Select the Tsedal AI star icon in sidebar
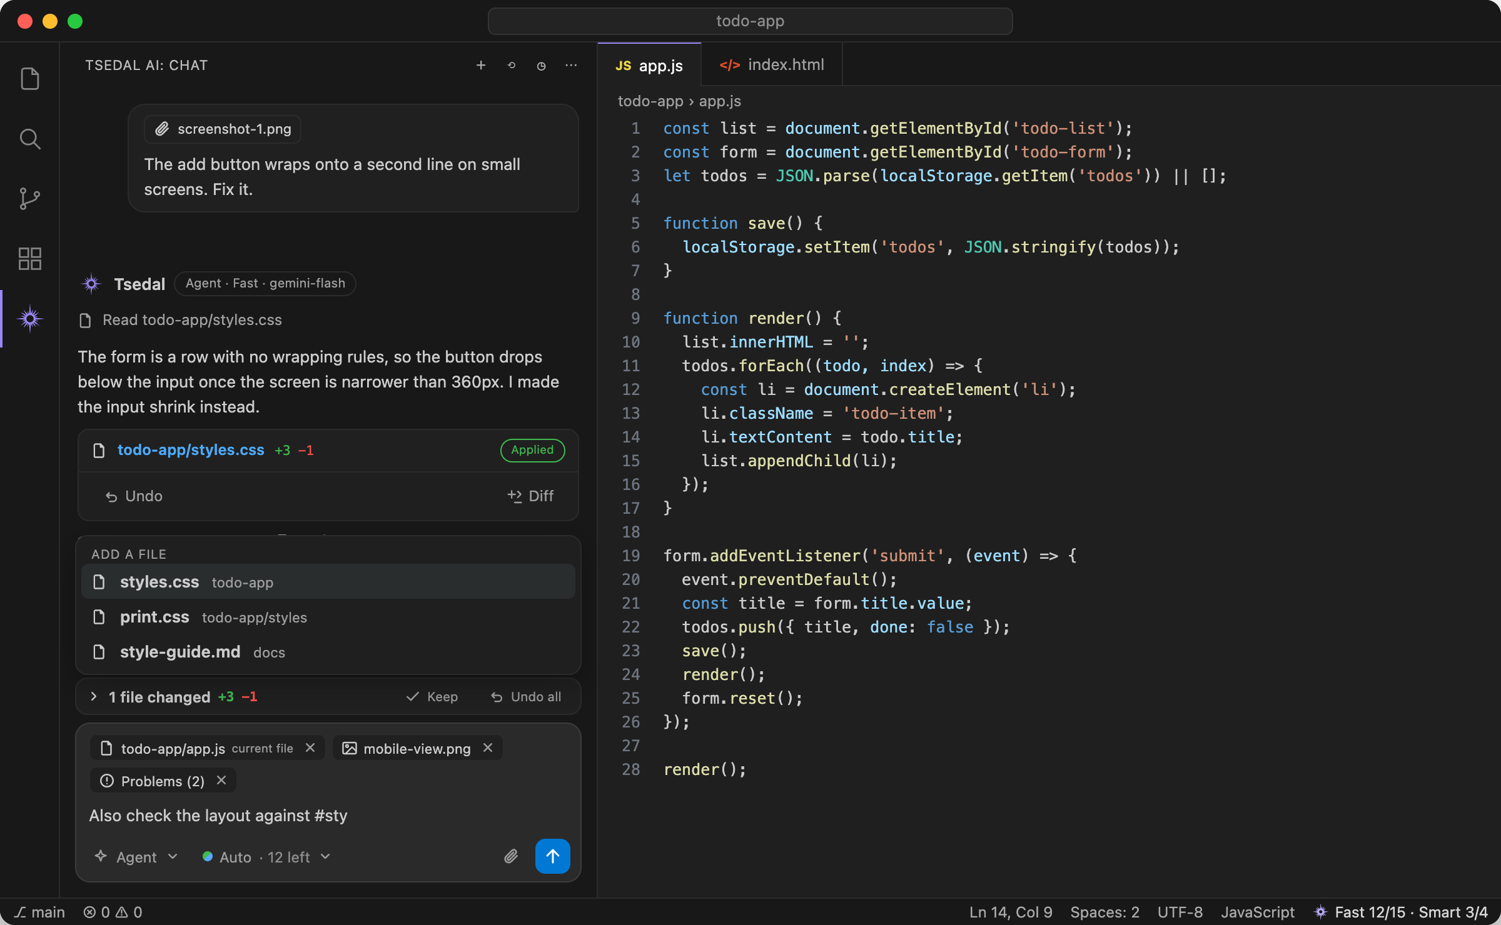This screenshot has width=1501, height=925. pos(29,319)
